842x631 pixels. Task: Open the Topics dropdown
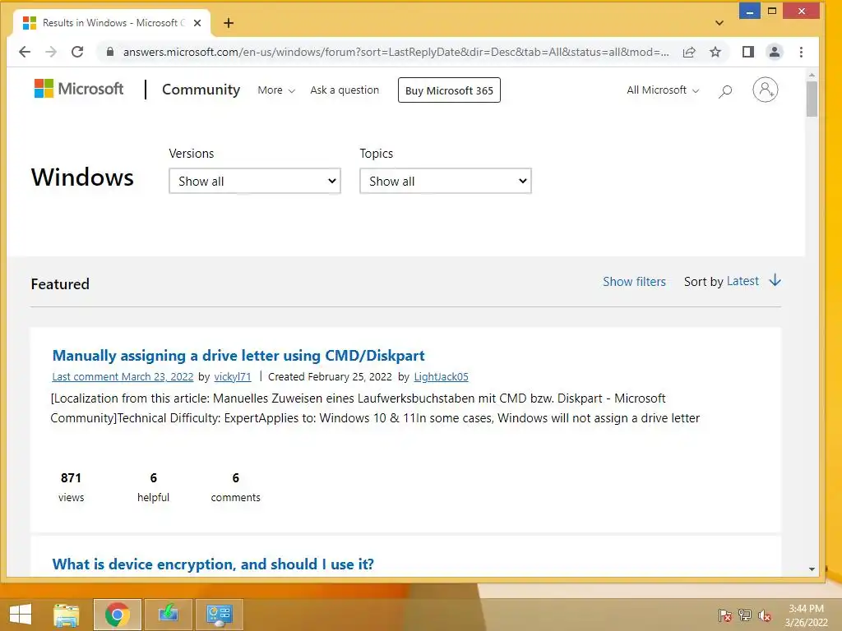click(445, 181)
